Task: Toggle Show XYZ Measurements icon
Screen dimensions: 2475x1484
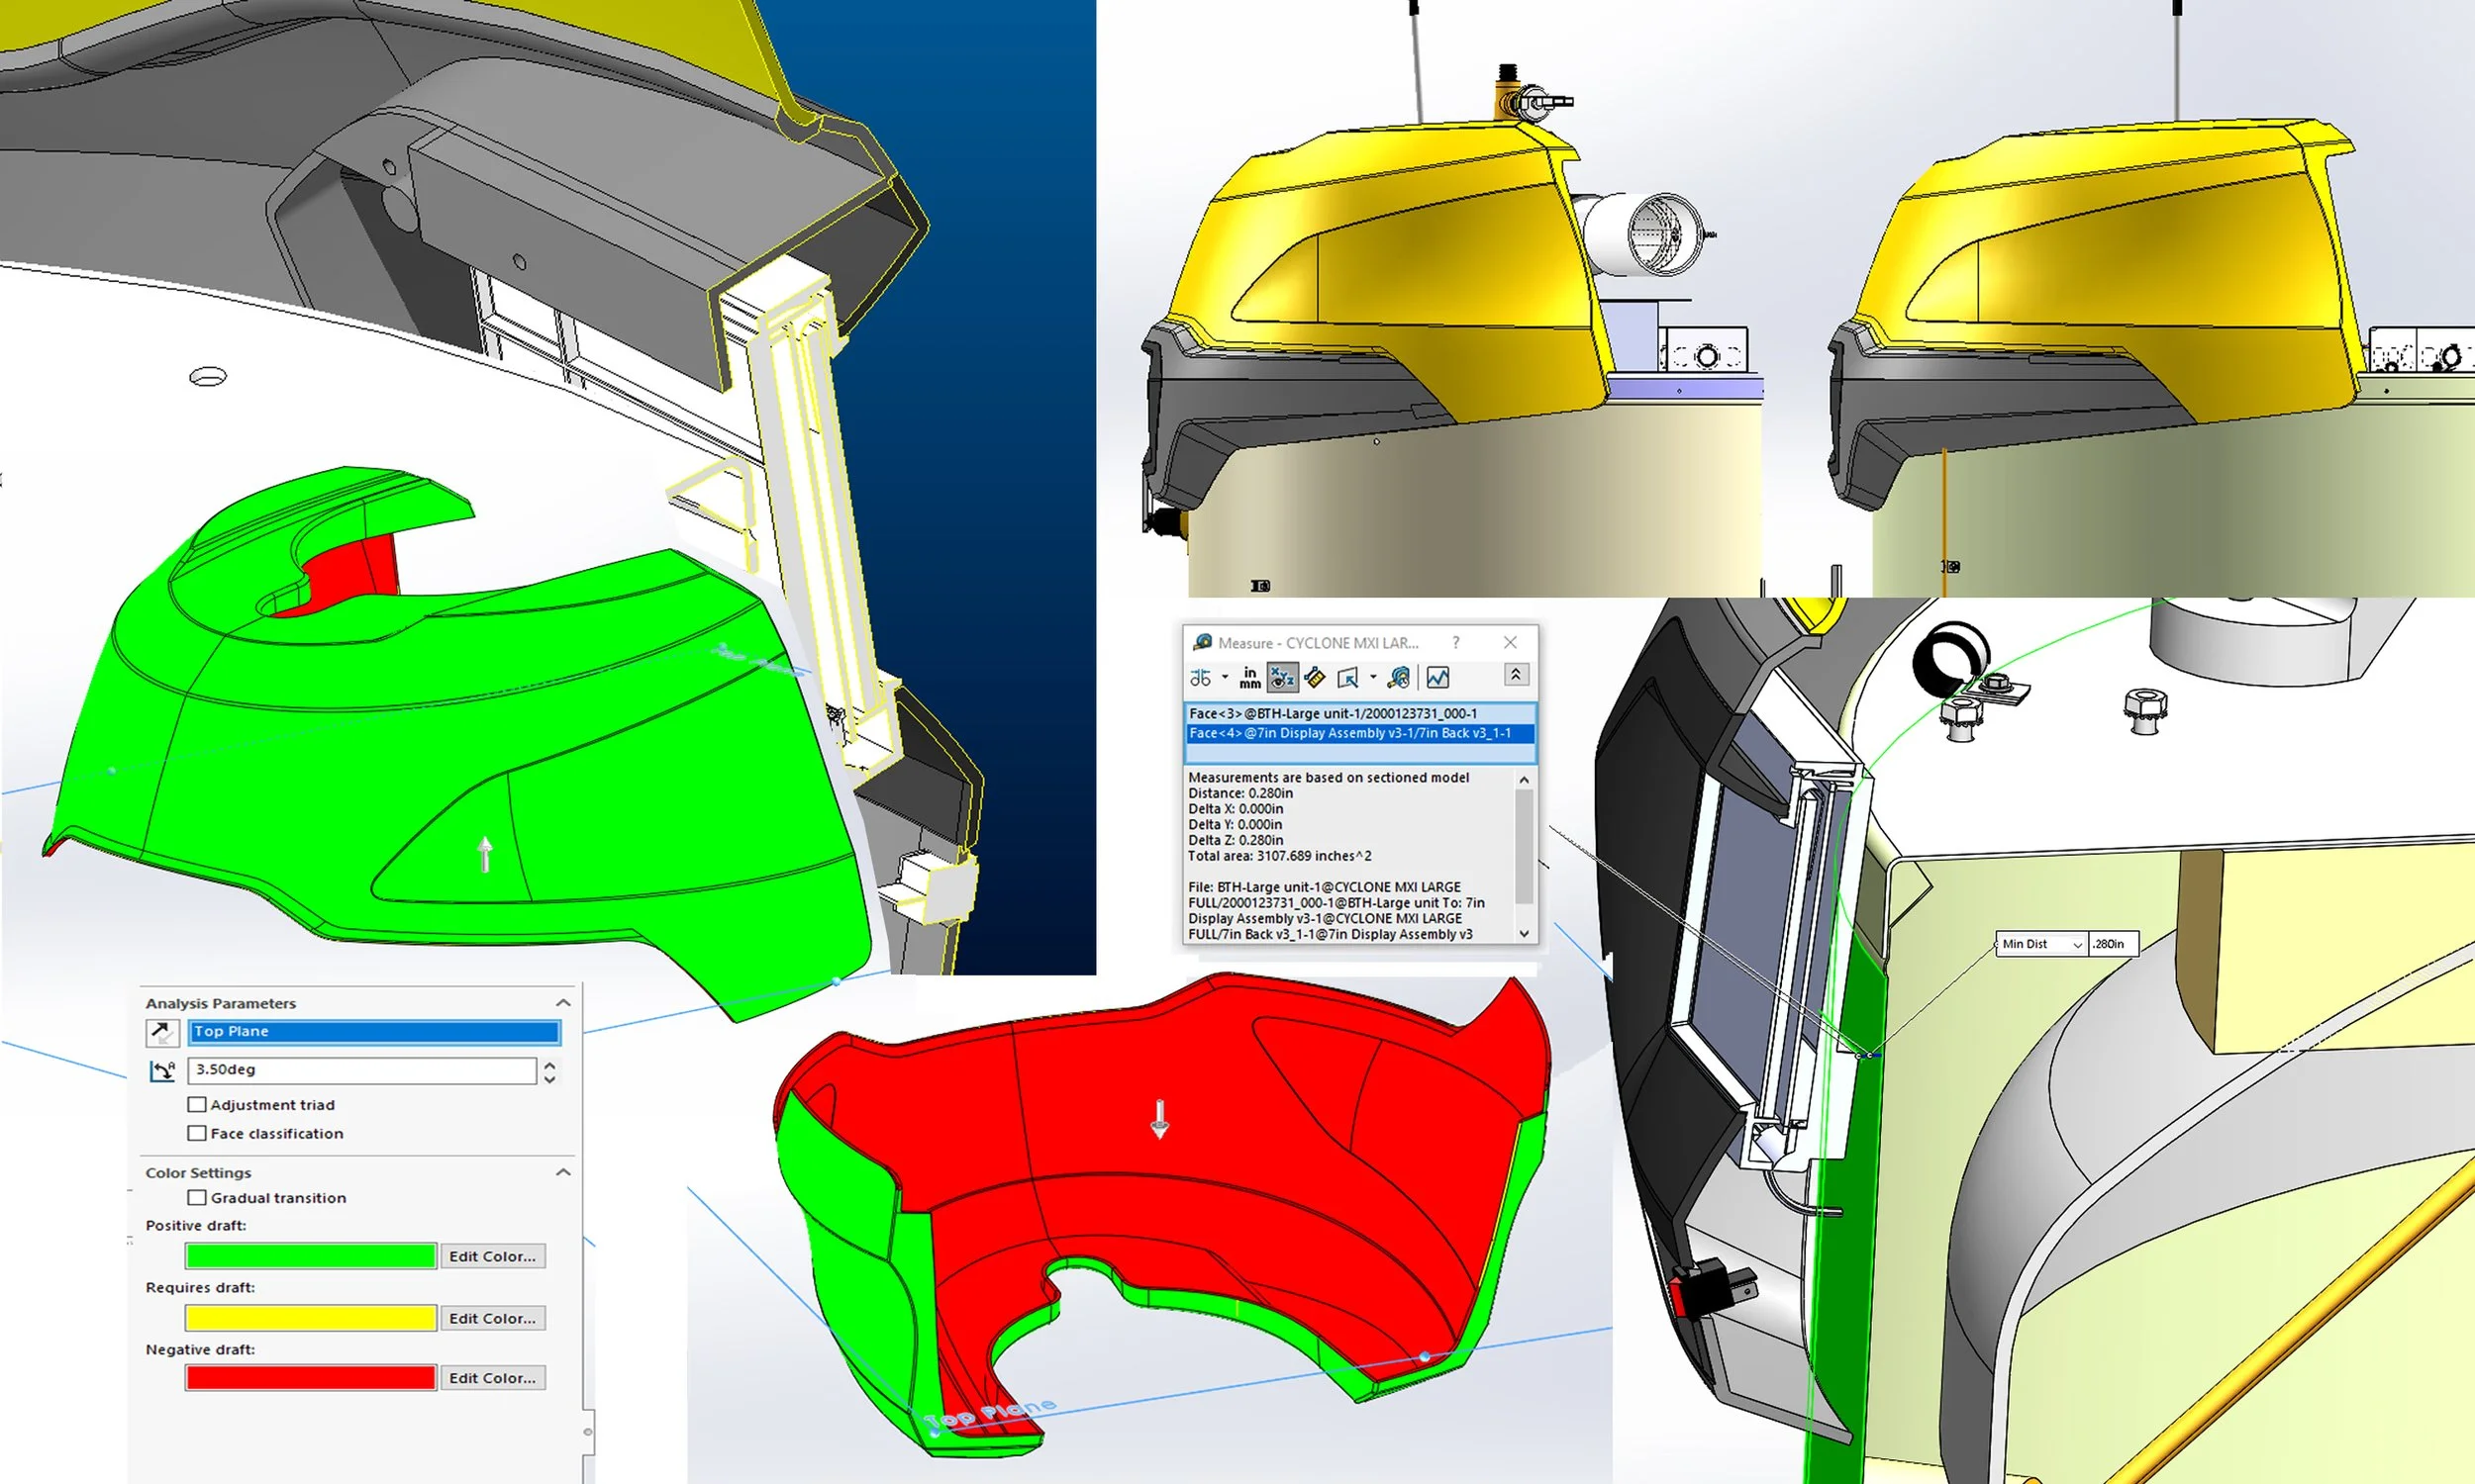Action: click(1281, 678)
